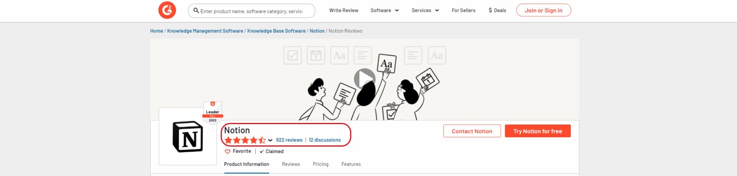Open the 12 discussions link

(x=325, y=140)
